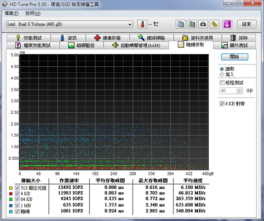
Task: Maximize the HD Tune Pro window
Action: pyautogui.click(x=238, y=3)
